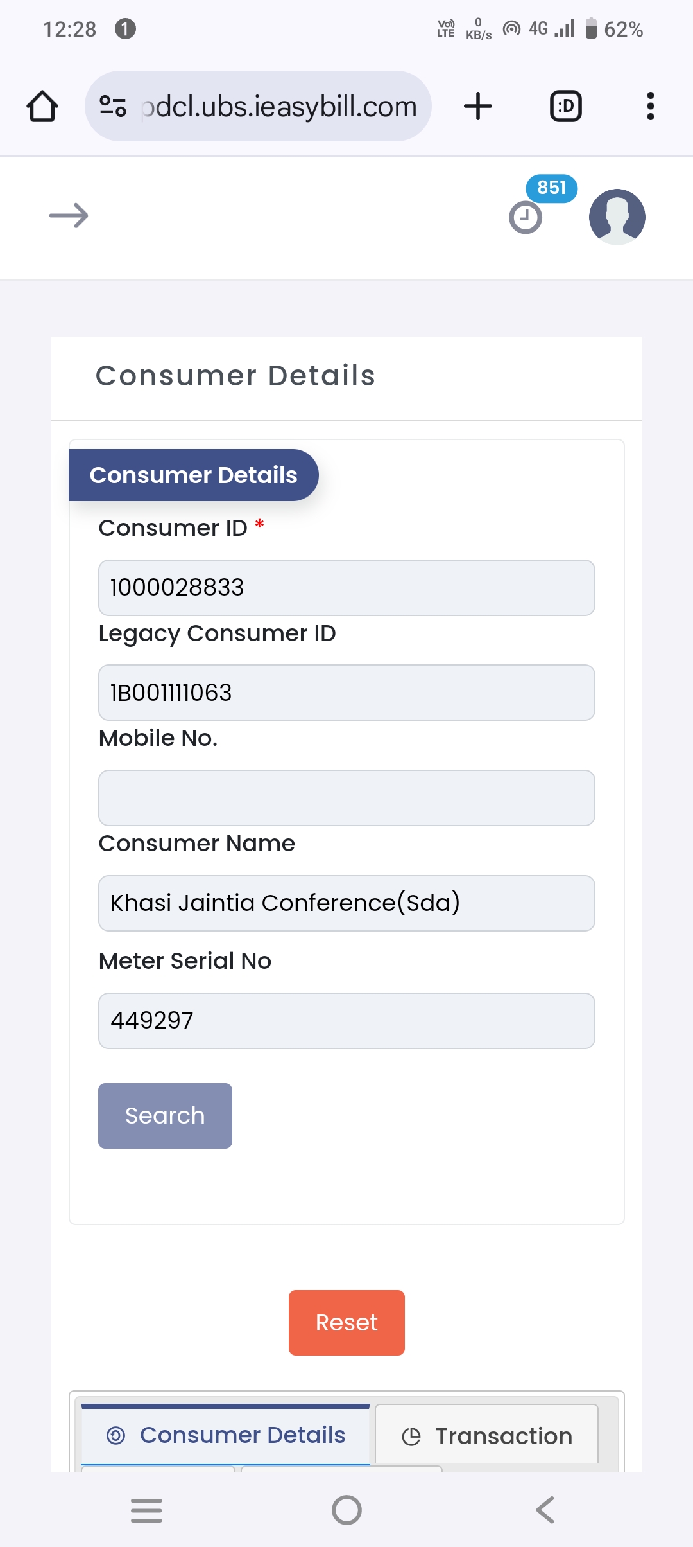The height and width of the screenshot is (1547, 693).
Task: Click the Search button
Action: [x=165, y=1116]
